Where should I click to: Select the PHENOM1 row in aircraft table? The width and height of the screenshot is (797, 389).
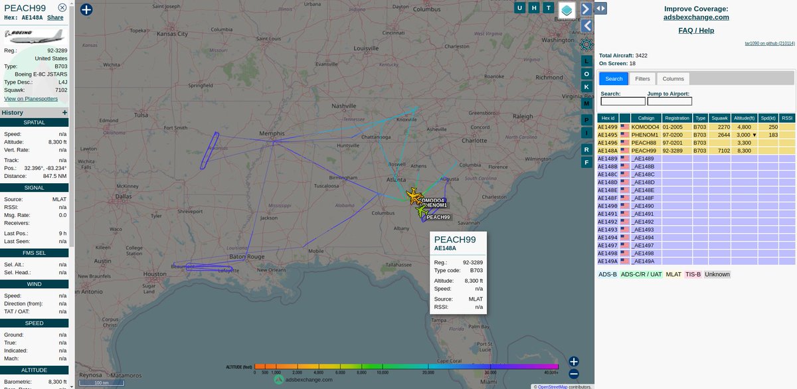pos(696,135)
